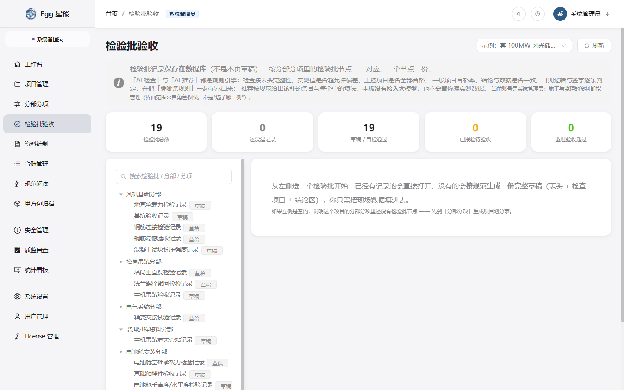The image size is (624, 390).
Task: Collapse the 风机基础分部 tree node
Action: pos(121,194)
